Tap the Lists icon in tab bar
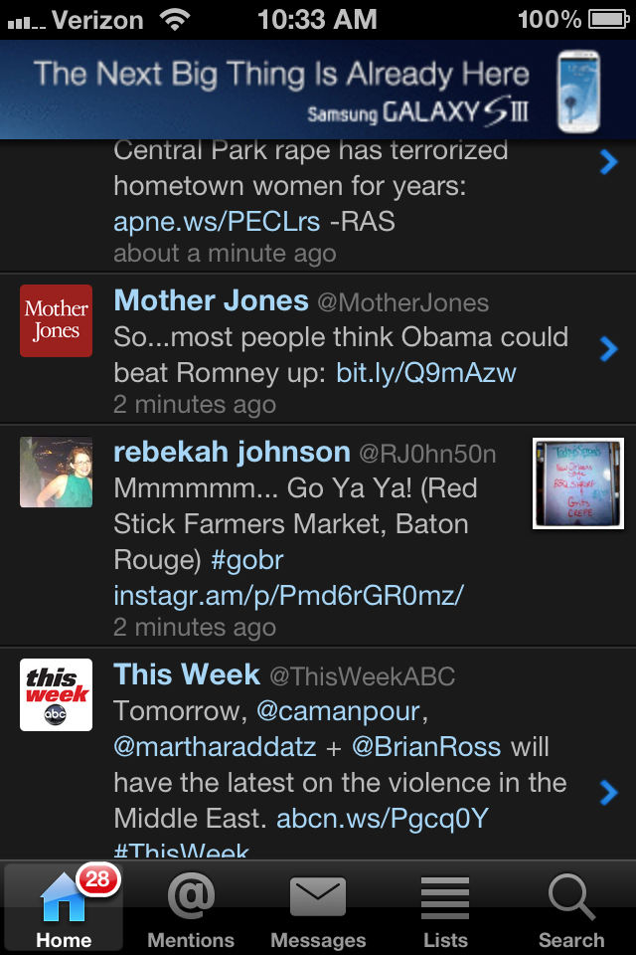This screenshot has width=636, height=955. tap(445, 898)
